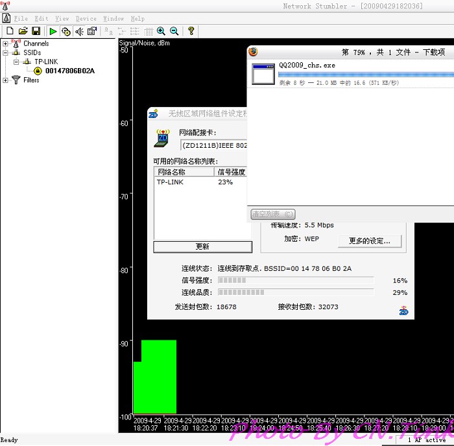Screen dimensions: 454x446
Task: Click the Firefox icon in downloads window
Action: pos(254,51)
